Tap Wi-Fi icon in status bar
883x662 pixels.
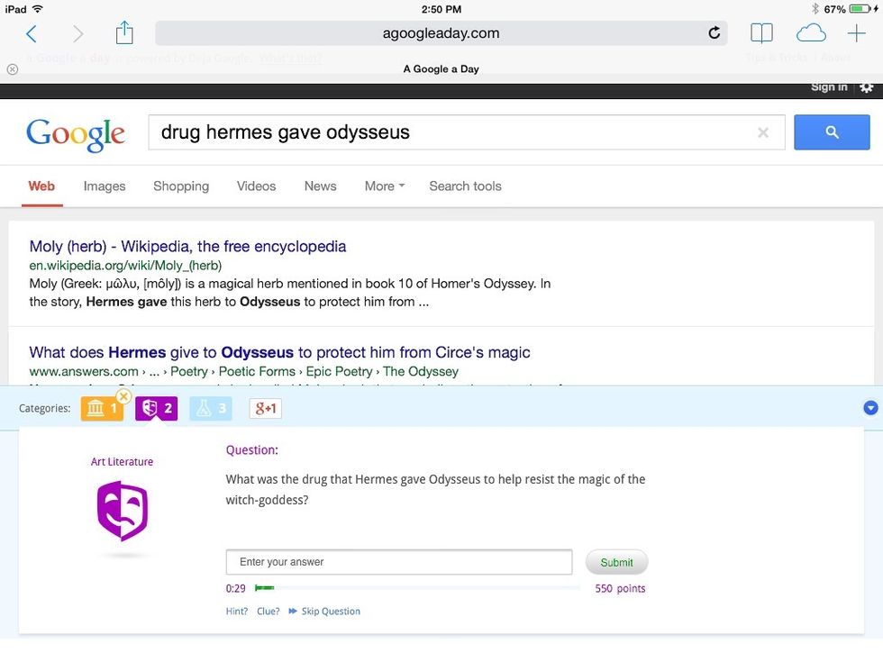(38, 9)
